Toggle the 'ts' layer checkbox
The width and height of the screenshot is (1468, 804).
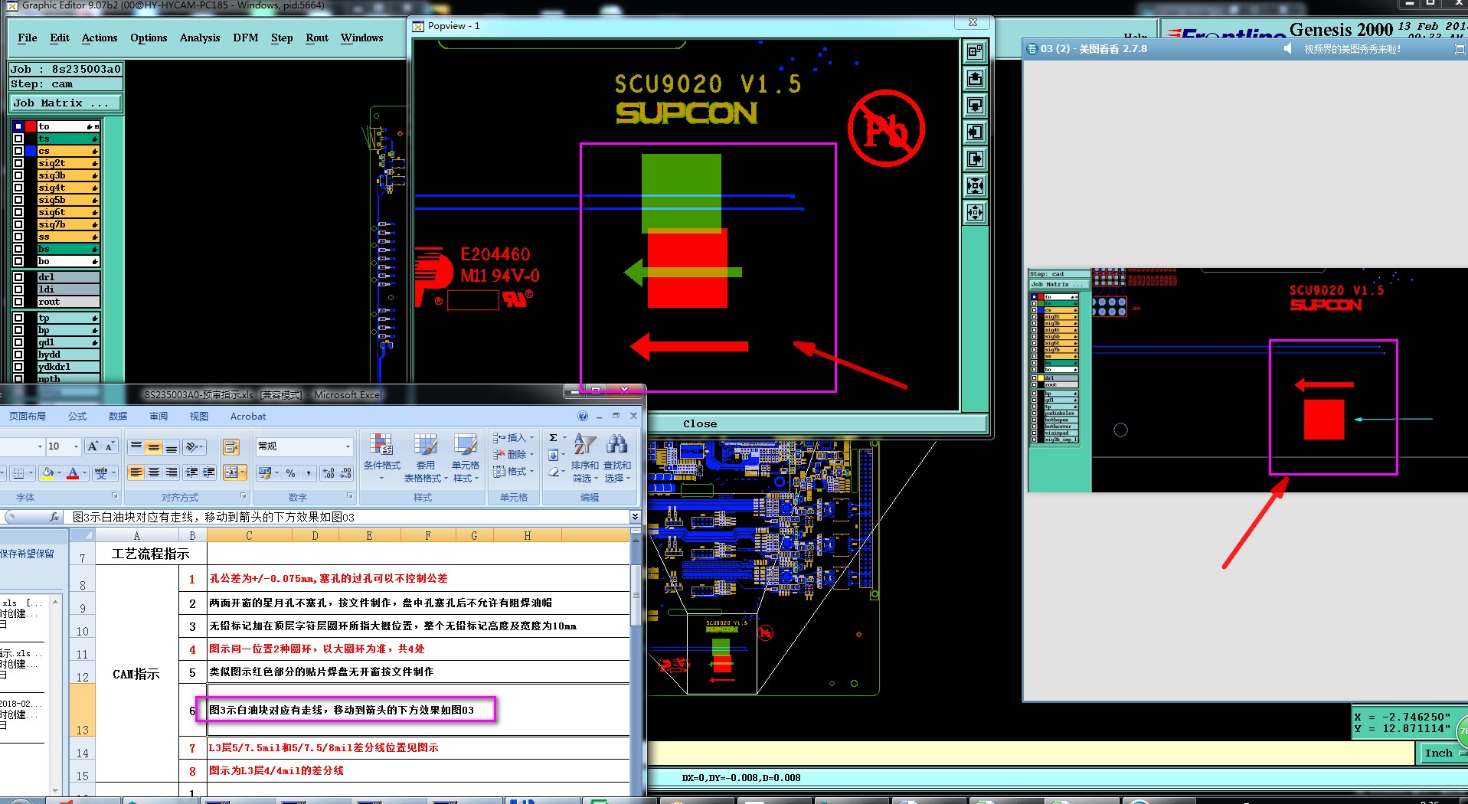click(x=18, y=139)
